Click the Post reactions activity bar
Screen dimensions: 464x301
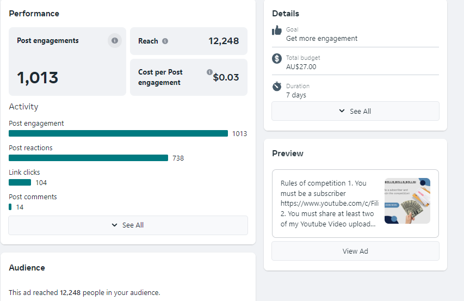pos(88,158)
